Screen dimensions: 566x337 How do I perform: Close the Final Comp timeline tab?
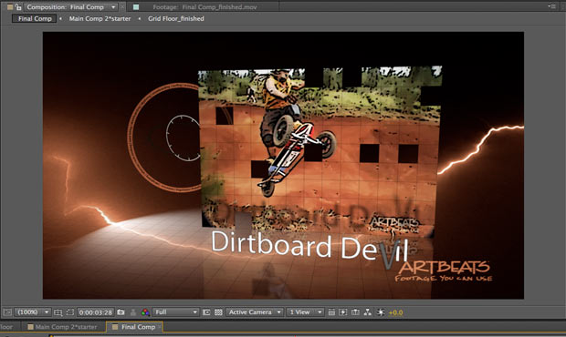coord(159,327)
